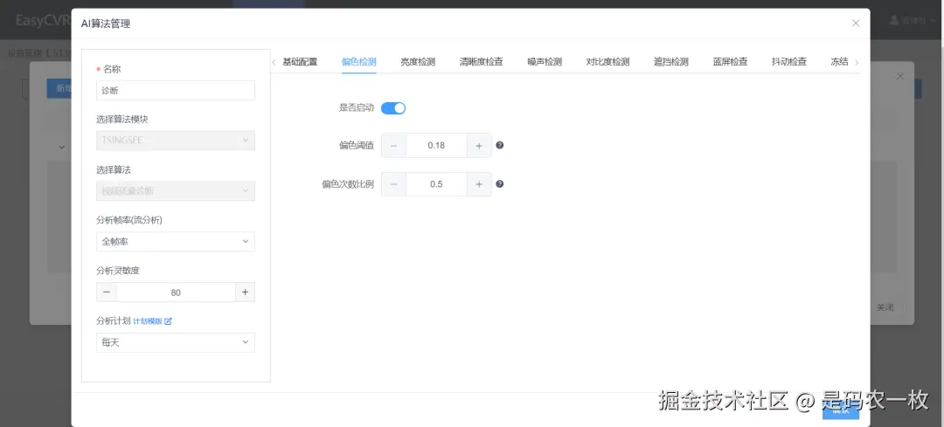Click the tab bar right arrow
The width and height of the screenshot is (944, 427).
tap(857, 62)
